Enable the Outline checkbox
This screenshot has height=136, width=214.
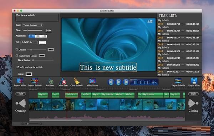[x=17, y=49]
